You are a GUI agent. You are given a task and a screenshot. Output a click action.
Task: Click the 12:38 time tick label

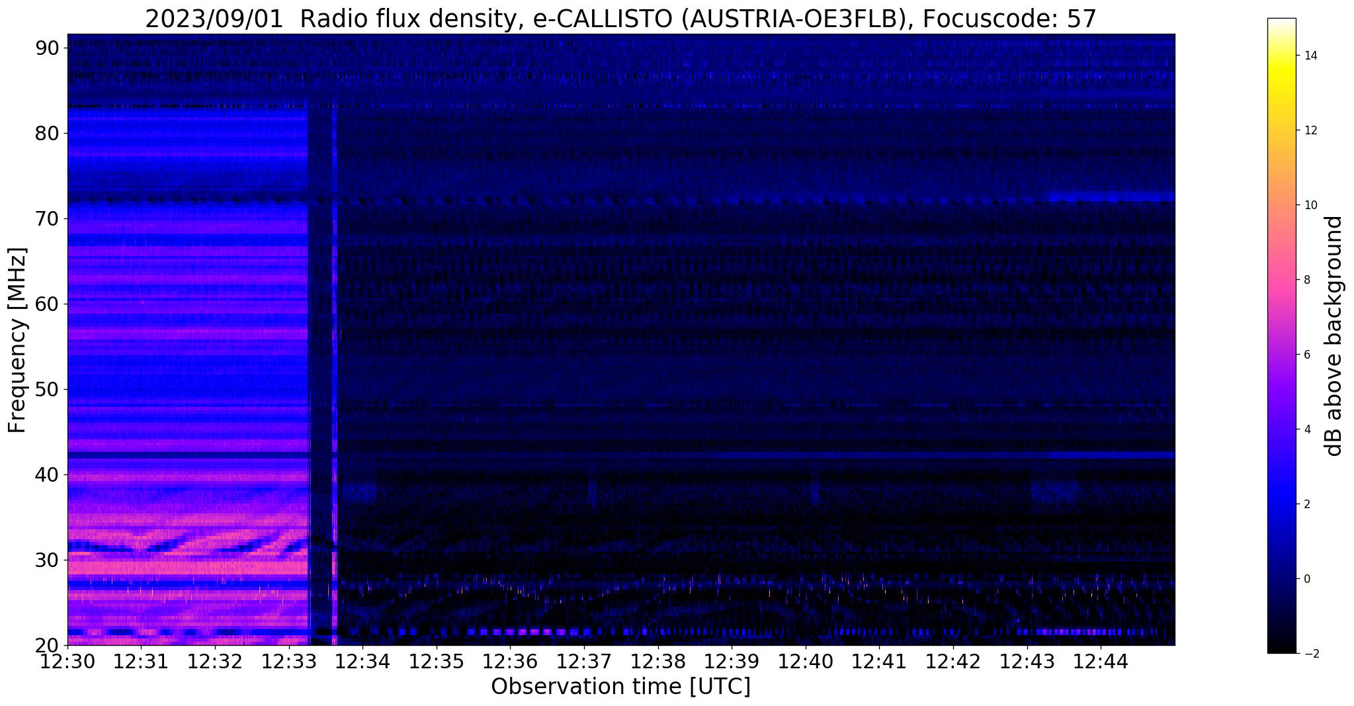pyautogui.click(x=658, y=661)
